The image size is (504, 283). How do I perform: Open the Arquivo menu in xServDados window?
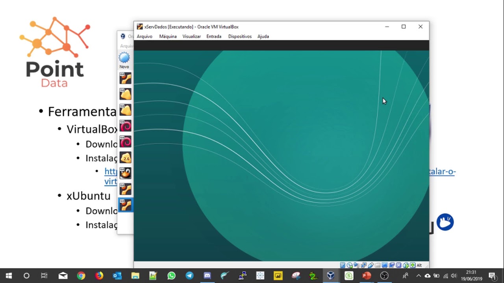click(x=145, y=36)
